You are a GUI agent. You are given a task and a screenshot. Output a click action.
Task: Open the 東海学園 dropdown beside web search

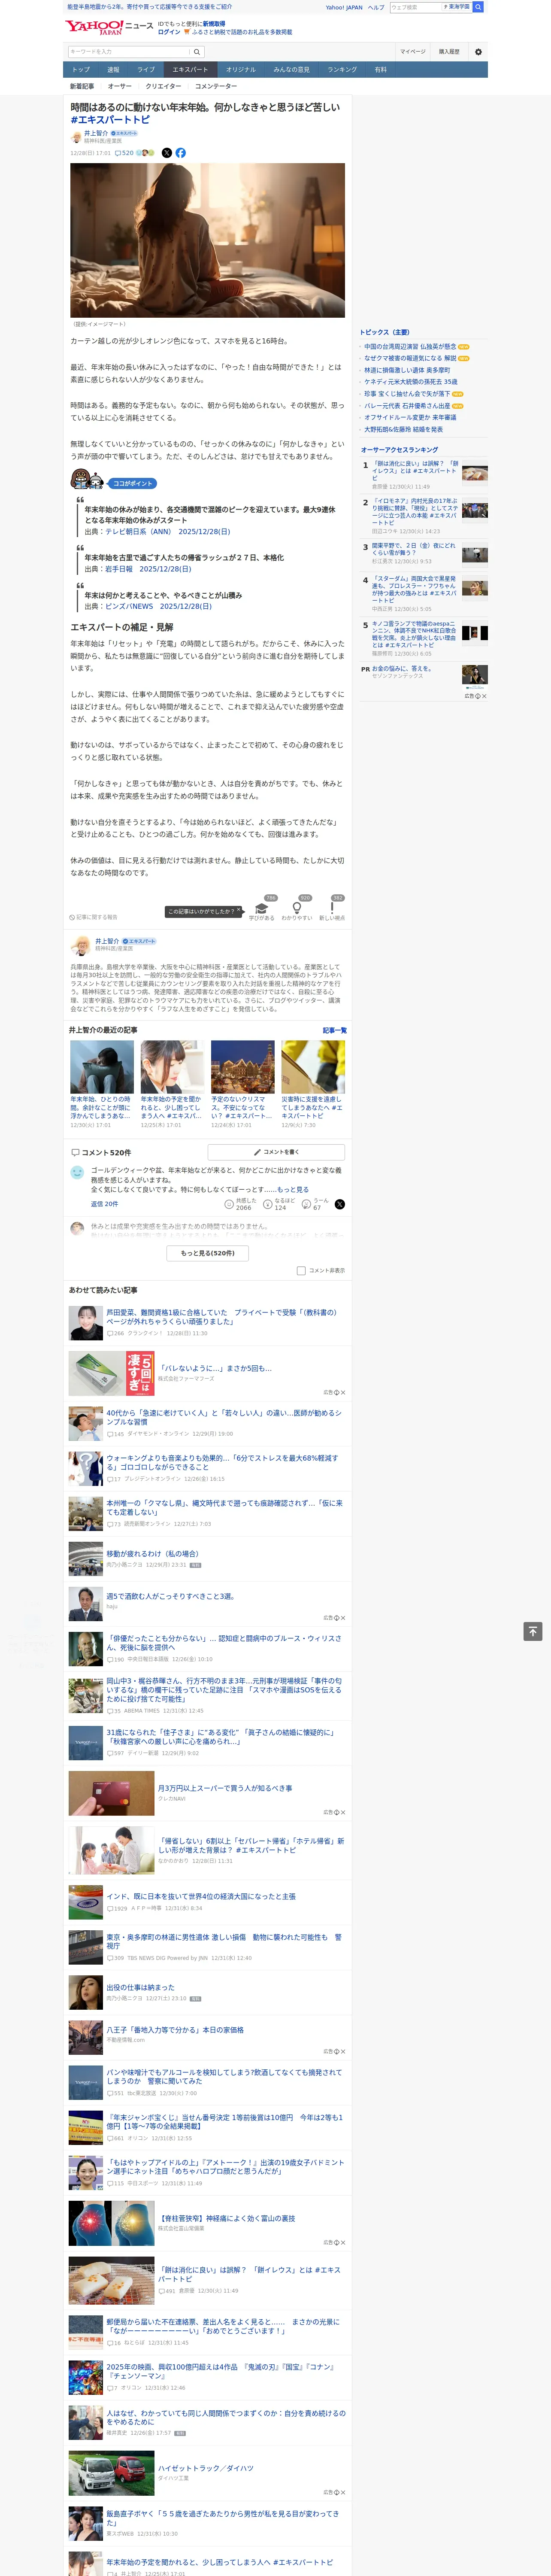point(458,7)
